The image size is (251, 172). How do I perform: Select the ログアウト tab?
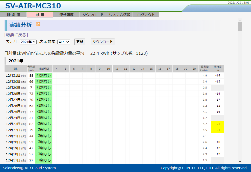click(x=146, y=15)
